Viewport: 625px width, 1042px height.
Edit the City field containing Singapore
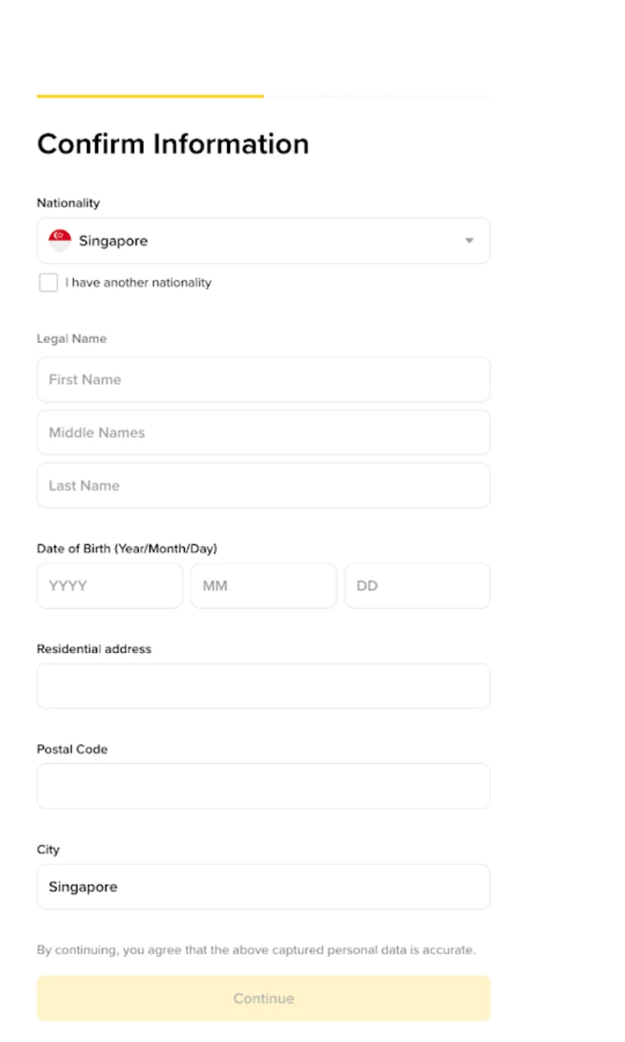(x=263, y=887)
